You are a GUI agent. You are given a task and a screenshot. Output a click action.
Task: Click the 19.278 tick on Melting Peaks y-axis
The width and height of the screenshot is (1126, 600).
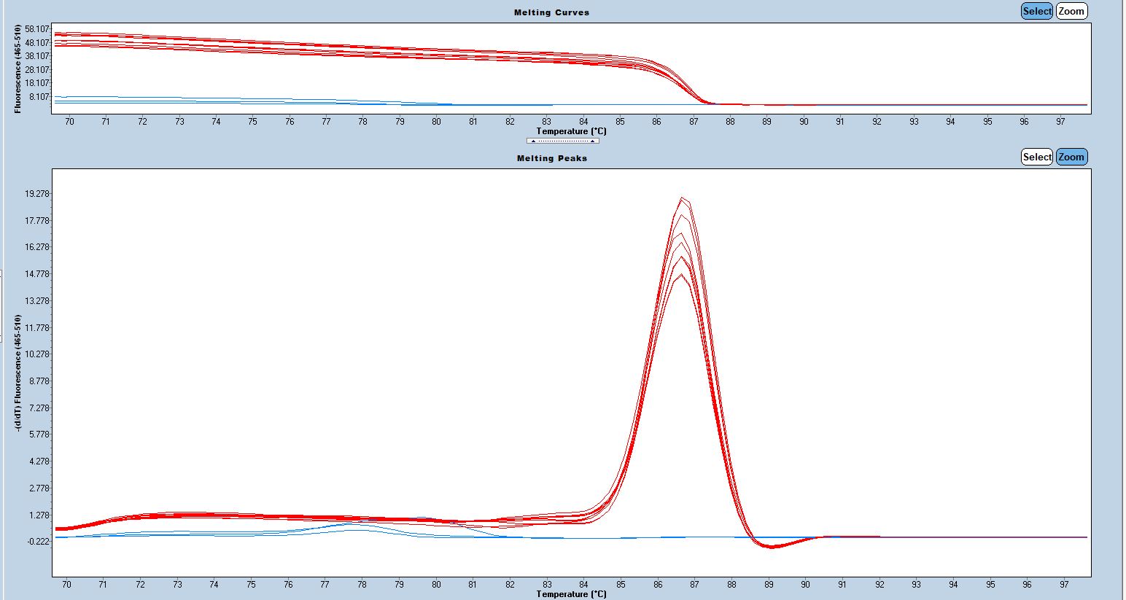tap(36, 194)
